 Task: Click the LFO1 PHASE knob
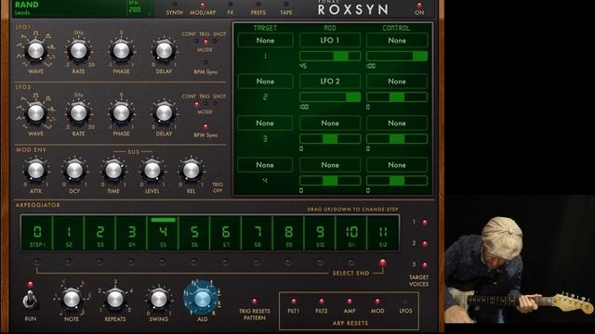tap(122, 51)
